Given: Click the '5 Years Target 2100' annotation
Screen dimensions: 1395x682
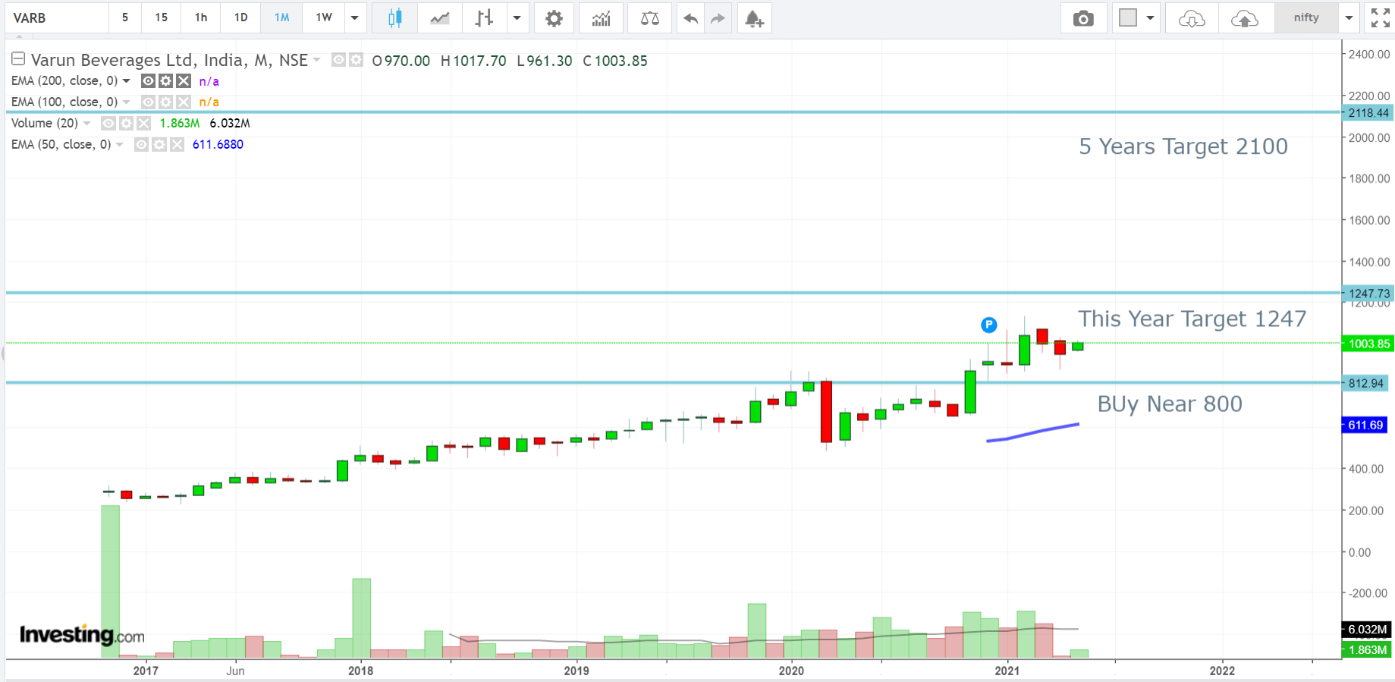Looking at the screenshot, I should (1183, 146).
